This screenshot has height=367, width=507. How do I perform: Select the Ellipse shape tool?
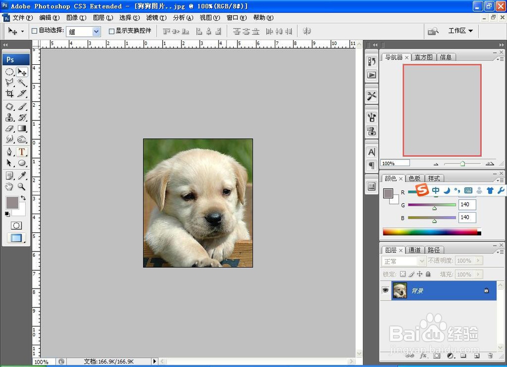pyautogui.click(x=22, y=162)
